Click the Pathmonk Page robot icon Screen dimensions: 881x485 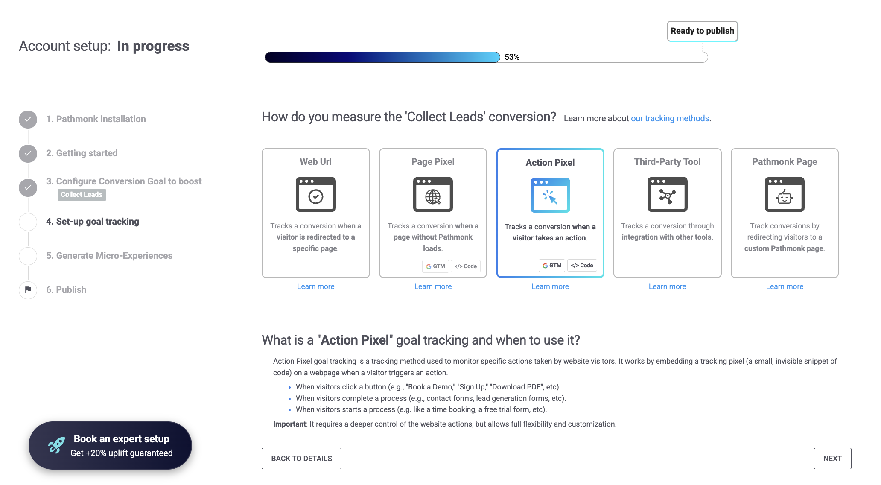click(x=785, y=195)
